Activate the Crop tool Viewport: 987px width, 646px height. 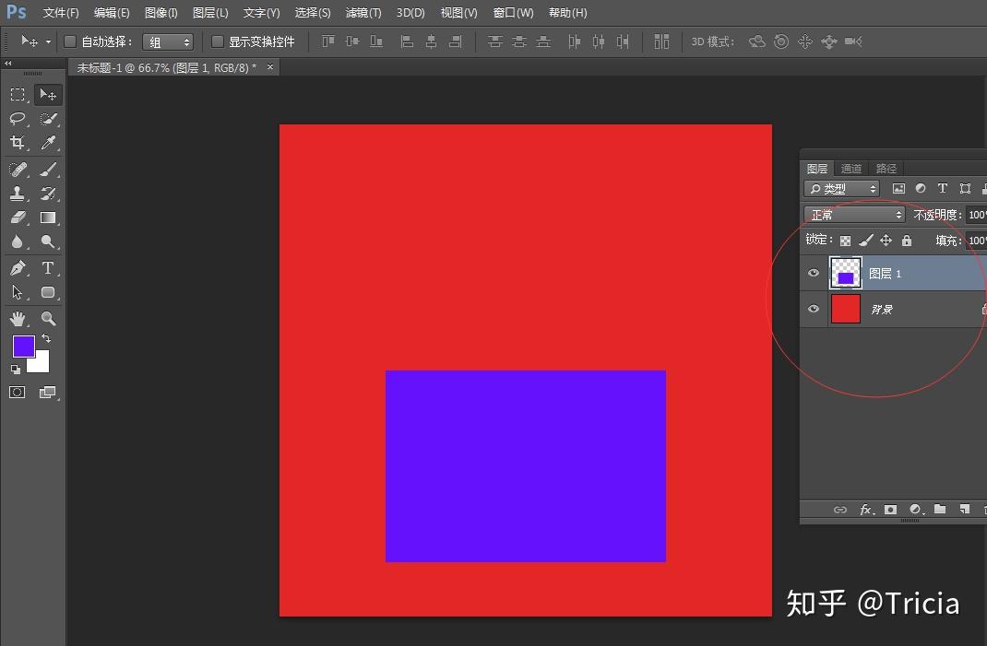pyautogui.click(x=18, y=143)
